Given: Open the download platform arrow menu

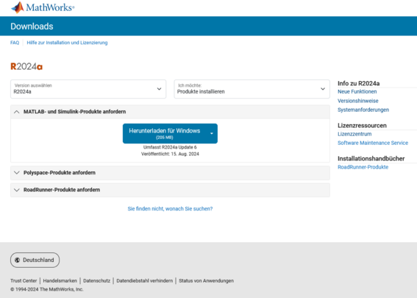Looking at the screenshot, I should click(x=212, y=133).
